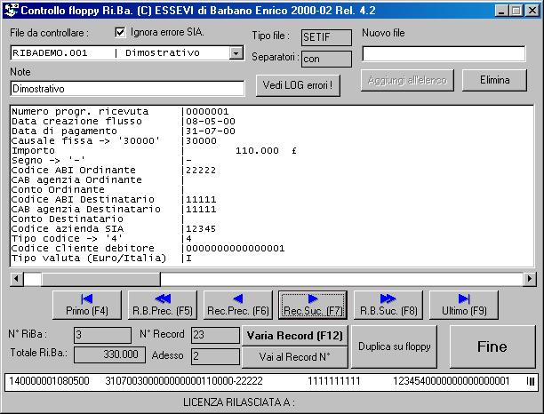
Task: Click the Fine button to finish
Action: (x=491, y=346)
